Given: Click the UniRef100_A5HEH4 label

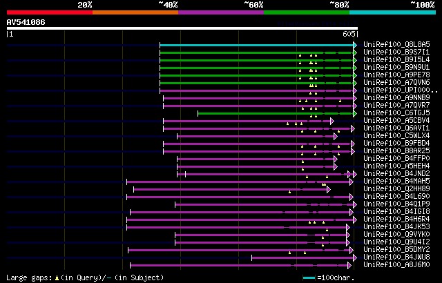Looking at the screenshot, I should pyautogui.click(x=396, y=166).
